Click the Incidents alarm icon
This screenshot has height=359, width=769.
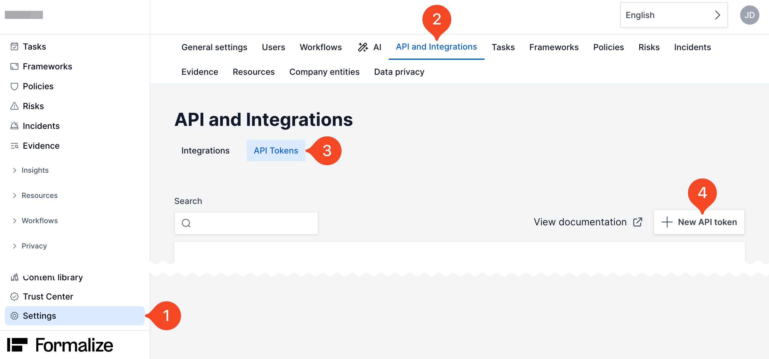pyautogui.click(x=14, y=126)
